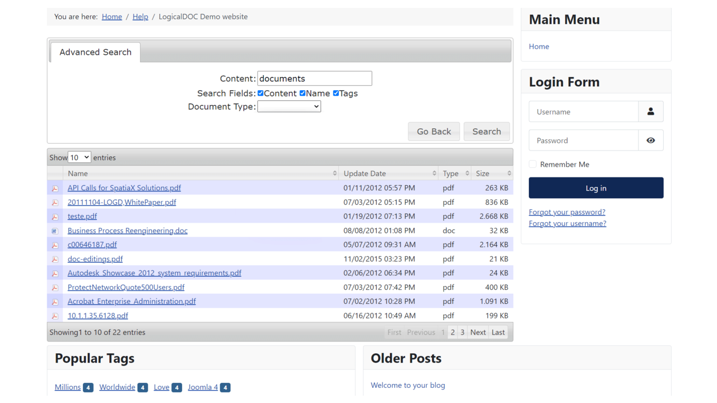Click the PDF icon next to 10.1.1.35.6128.pdf
The width and height of the screenshot is (717, 403).
pos(55,316)
